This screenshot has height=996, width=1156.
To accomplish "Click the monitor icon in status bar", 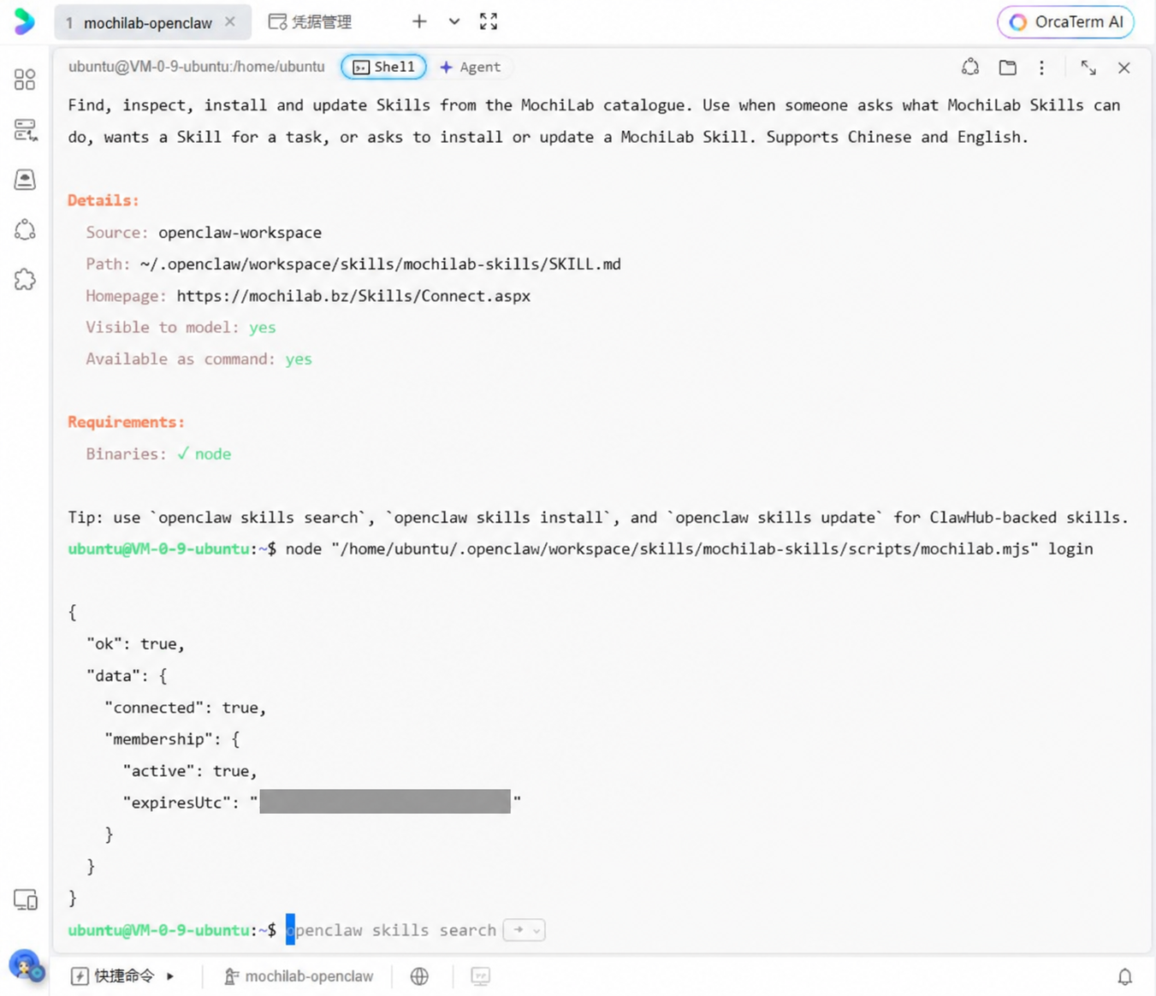I will 481,976.
